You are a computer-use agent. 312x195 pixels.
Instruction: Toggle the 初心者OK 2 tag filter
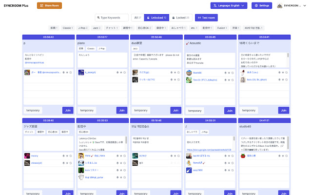(144, 28)
